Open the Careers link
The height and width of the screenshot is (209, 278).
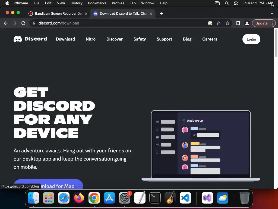[x=210, y=39]
